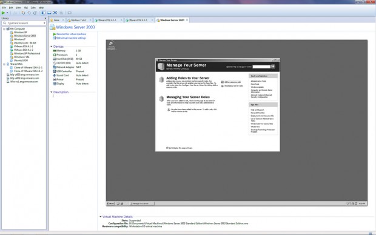Open the Library search options dropdown
This screenshot has height=235, width=376.
point(44,23)
